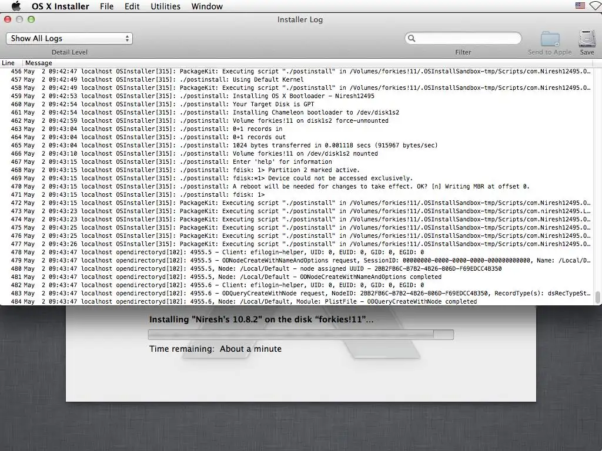602x451 pixels.
Task: Select line 466 Volume mounted entry
Action: [x=297, y=153]
